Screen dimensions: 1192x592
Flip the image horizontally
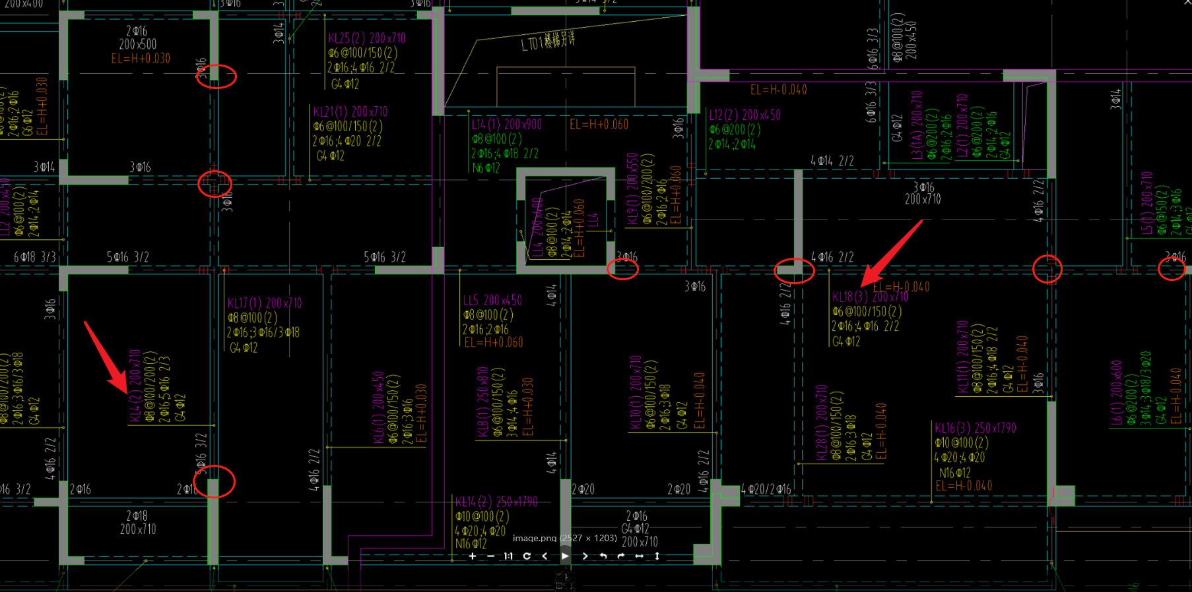coord(639,556)
